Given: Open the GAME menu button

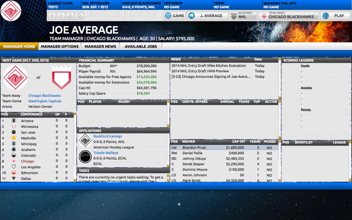Looking at the screenshot, I should 174,16.
